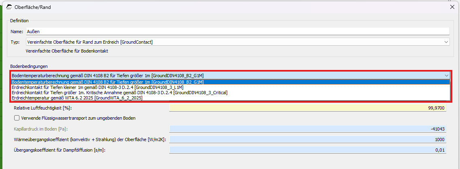Focus the Wärmeübergangskoeffizient field showing 1000
Screen dimensions: 460x169
click(308, 139)
